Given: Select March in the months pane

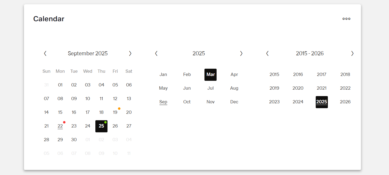Looking at the screenshot, I should (210, 75).
